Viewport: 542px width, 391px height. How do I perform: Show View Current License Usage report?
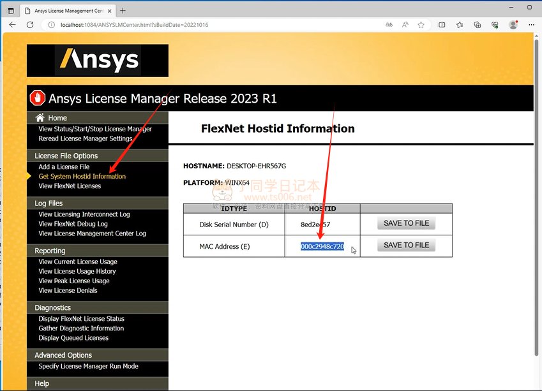pyautogui.click(x=78, y=262)
